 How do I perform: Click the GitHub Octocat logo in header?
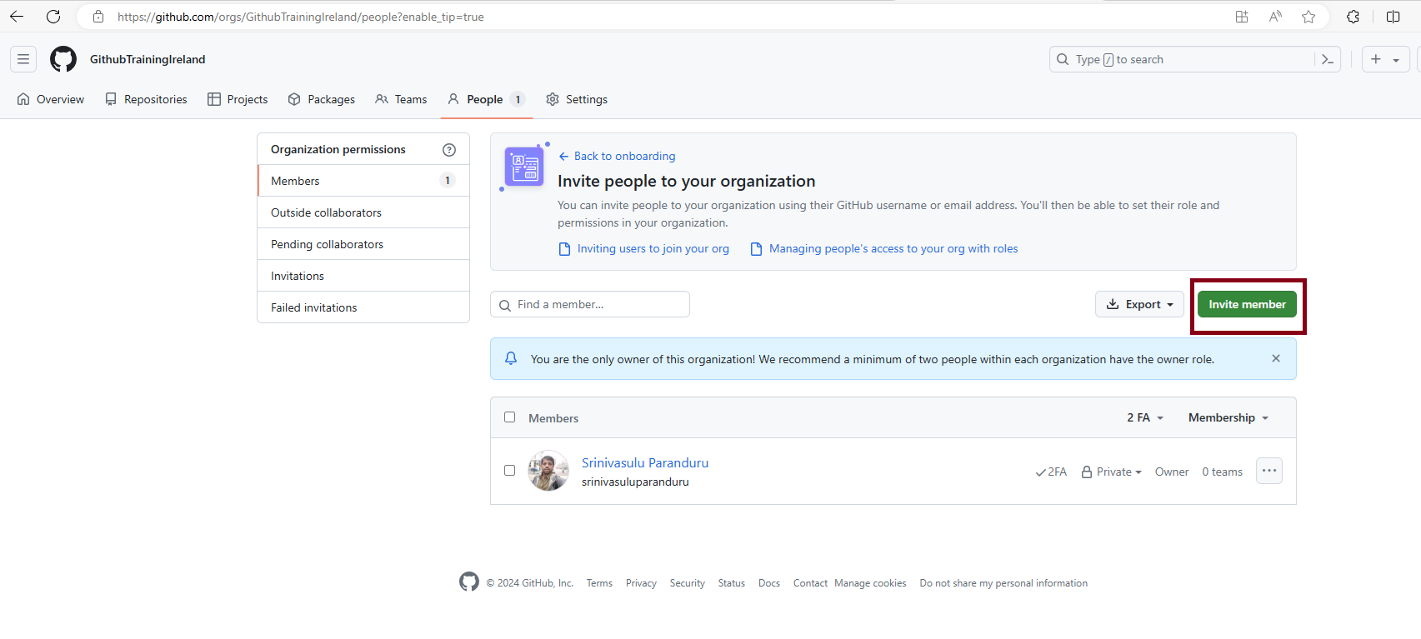tap(63, 59)
